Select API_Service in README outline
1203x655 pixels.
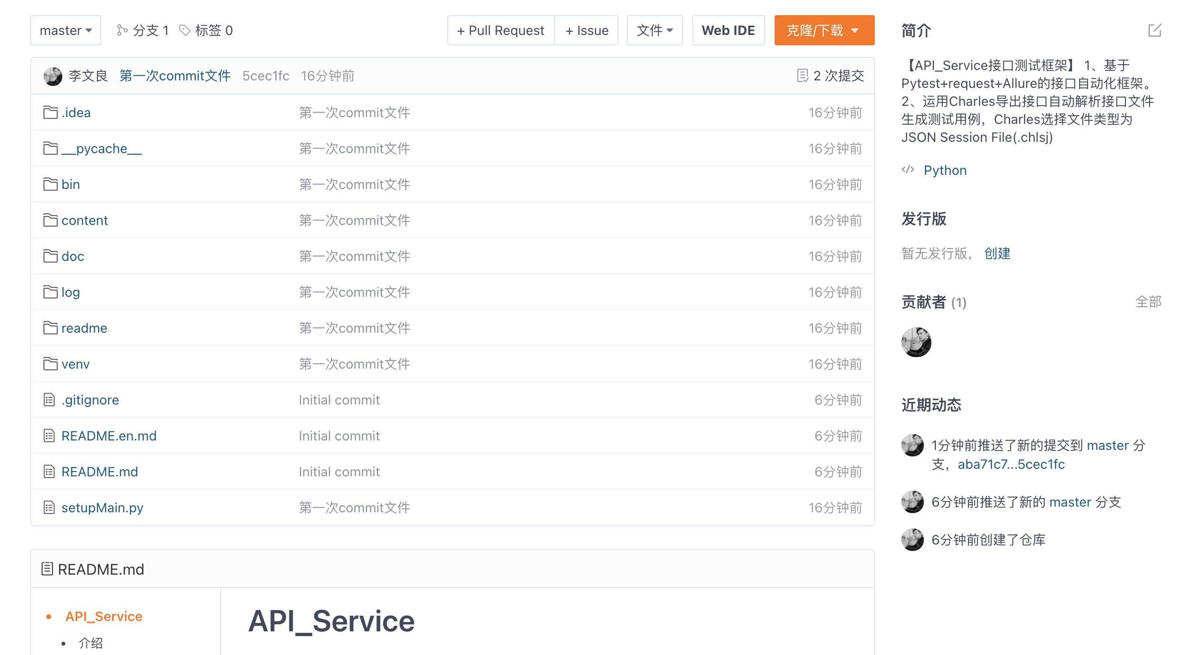coord(104,616)
